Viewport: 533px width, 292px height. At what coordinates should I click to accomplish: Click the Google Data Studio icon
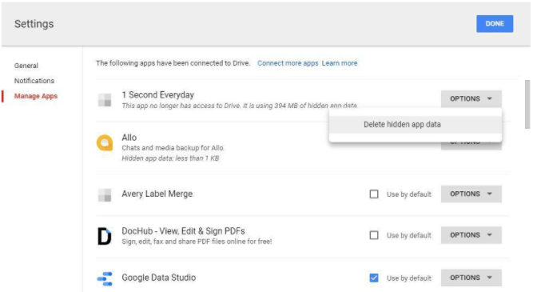click(105, 278)
